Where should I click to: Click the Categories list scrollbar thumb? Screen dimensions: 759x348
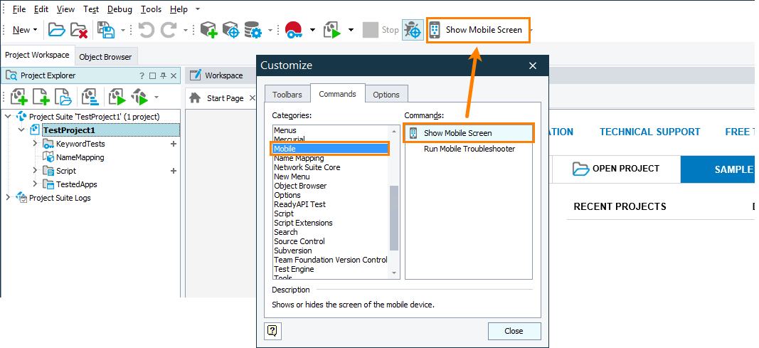click(394, 217)
